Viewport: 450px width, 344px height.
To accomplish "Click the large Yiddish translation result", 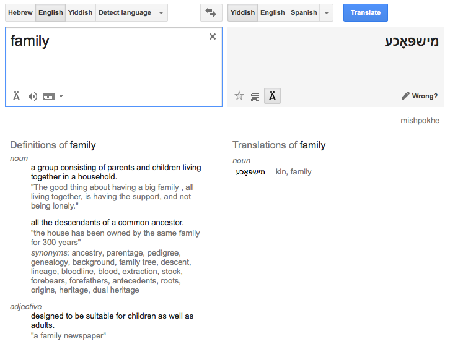I will [412, 41].
